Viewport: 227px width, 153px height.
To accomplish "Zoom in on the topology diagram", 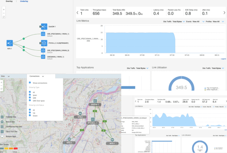I will (x=3, y=10).
